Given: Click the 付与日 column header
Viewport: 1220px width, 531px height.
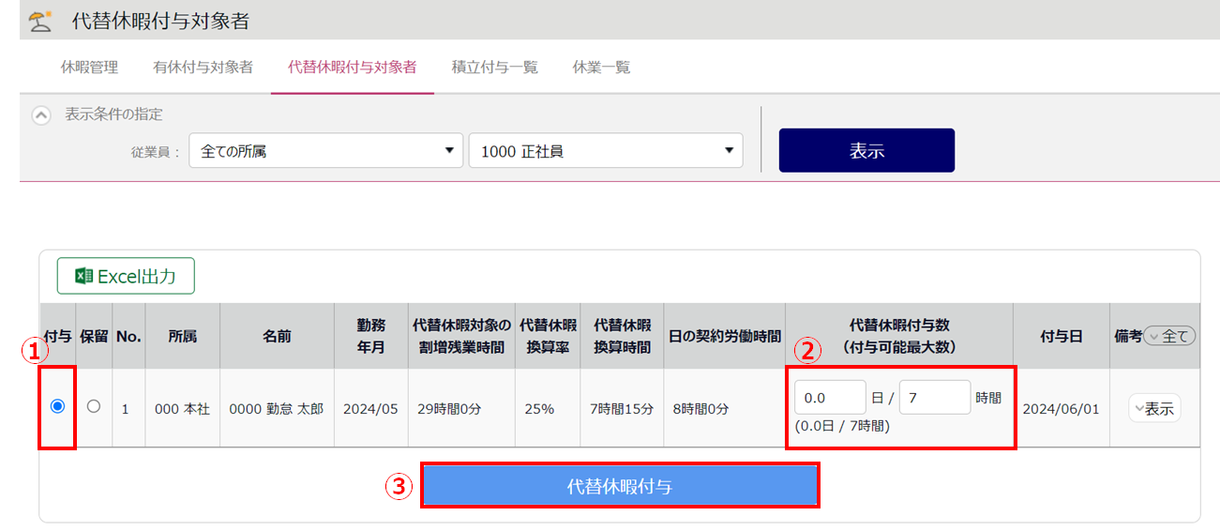Looking at the screenshot, I should tap(1061, 336).
